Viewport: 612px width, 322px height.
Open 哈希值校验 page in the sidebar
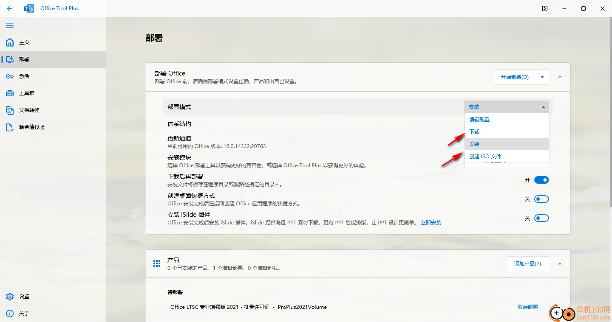53,127
